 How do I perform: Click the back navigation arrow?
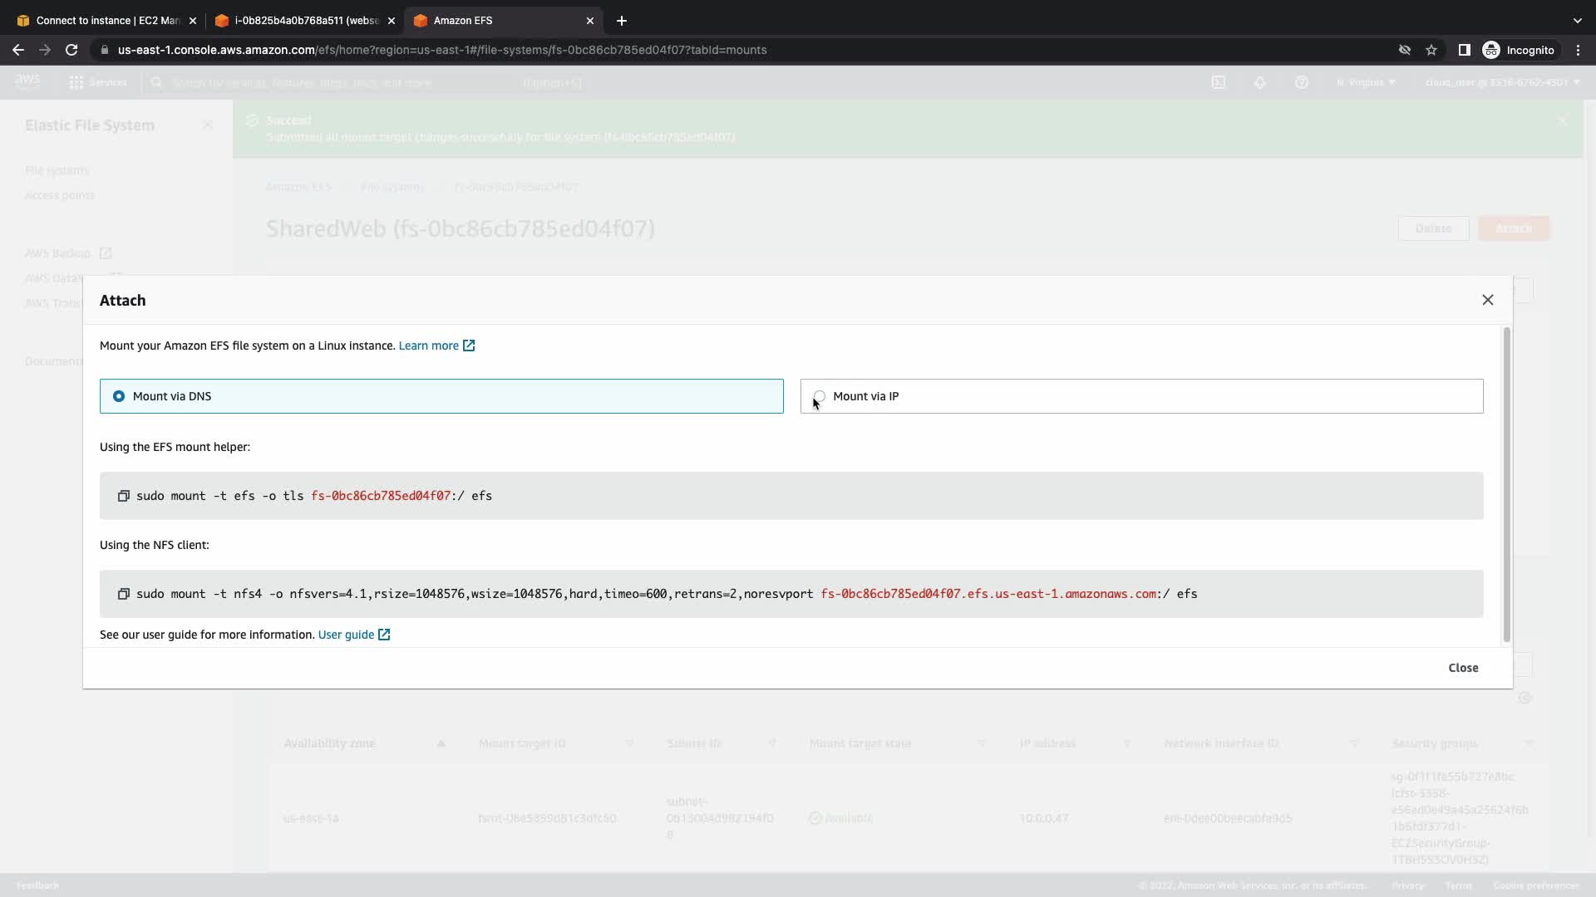17,50
